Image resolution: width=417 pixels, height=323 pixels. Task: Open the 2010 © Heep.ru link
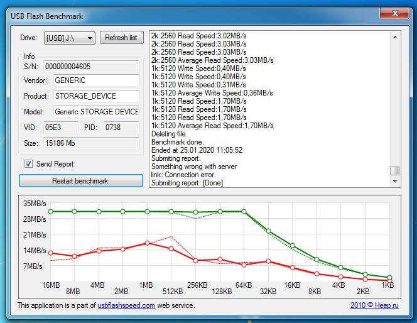[x=374, y=306]
